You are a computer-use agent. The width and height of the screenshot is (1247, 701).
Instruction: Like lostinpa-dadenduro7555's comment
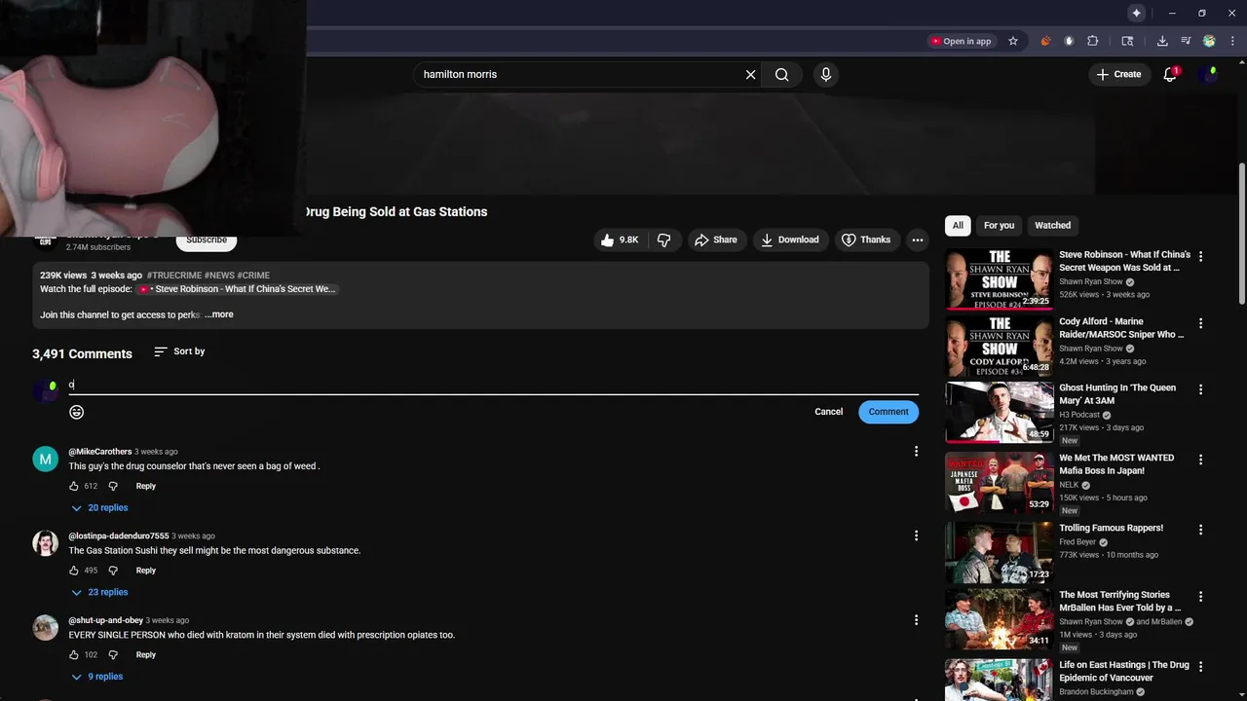(x=74, y=571)
